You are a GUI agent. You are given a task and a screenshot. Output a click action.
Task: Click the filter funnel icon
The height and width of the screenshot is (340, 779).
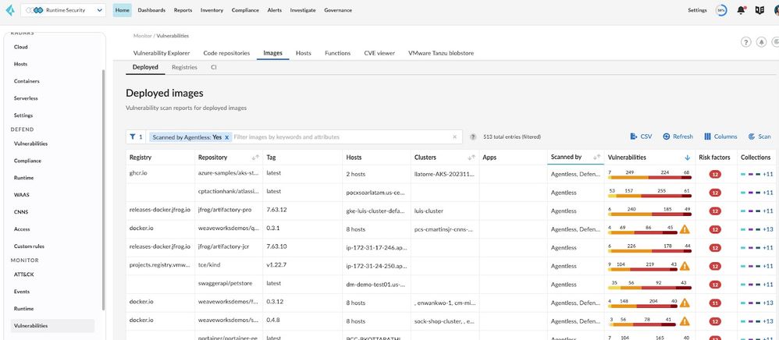[x=133, y=136]
